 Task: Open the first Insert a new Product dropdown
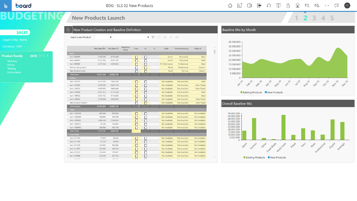(x=104, y=37)
